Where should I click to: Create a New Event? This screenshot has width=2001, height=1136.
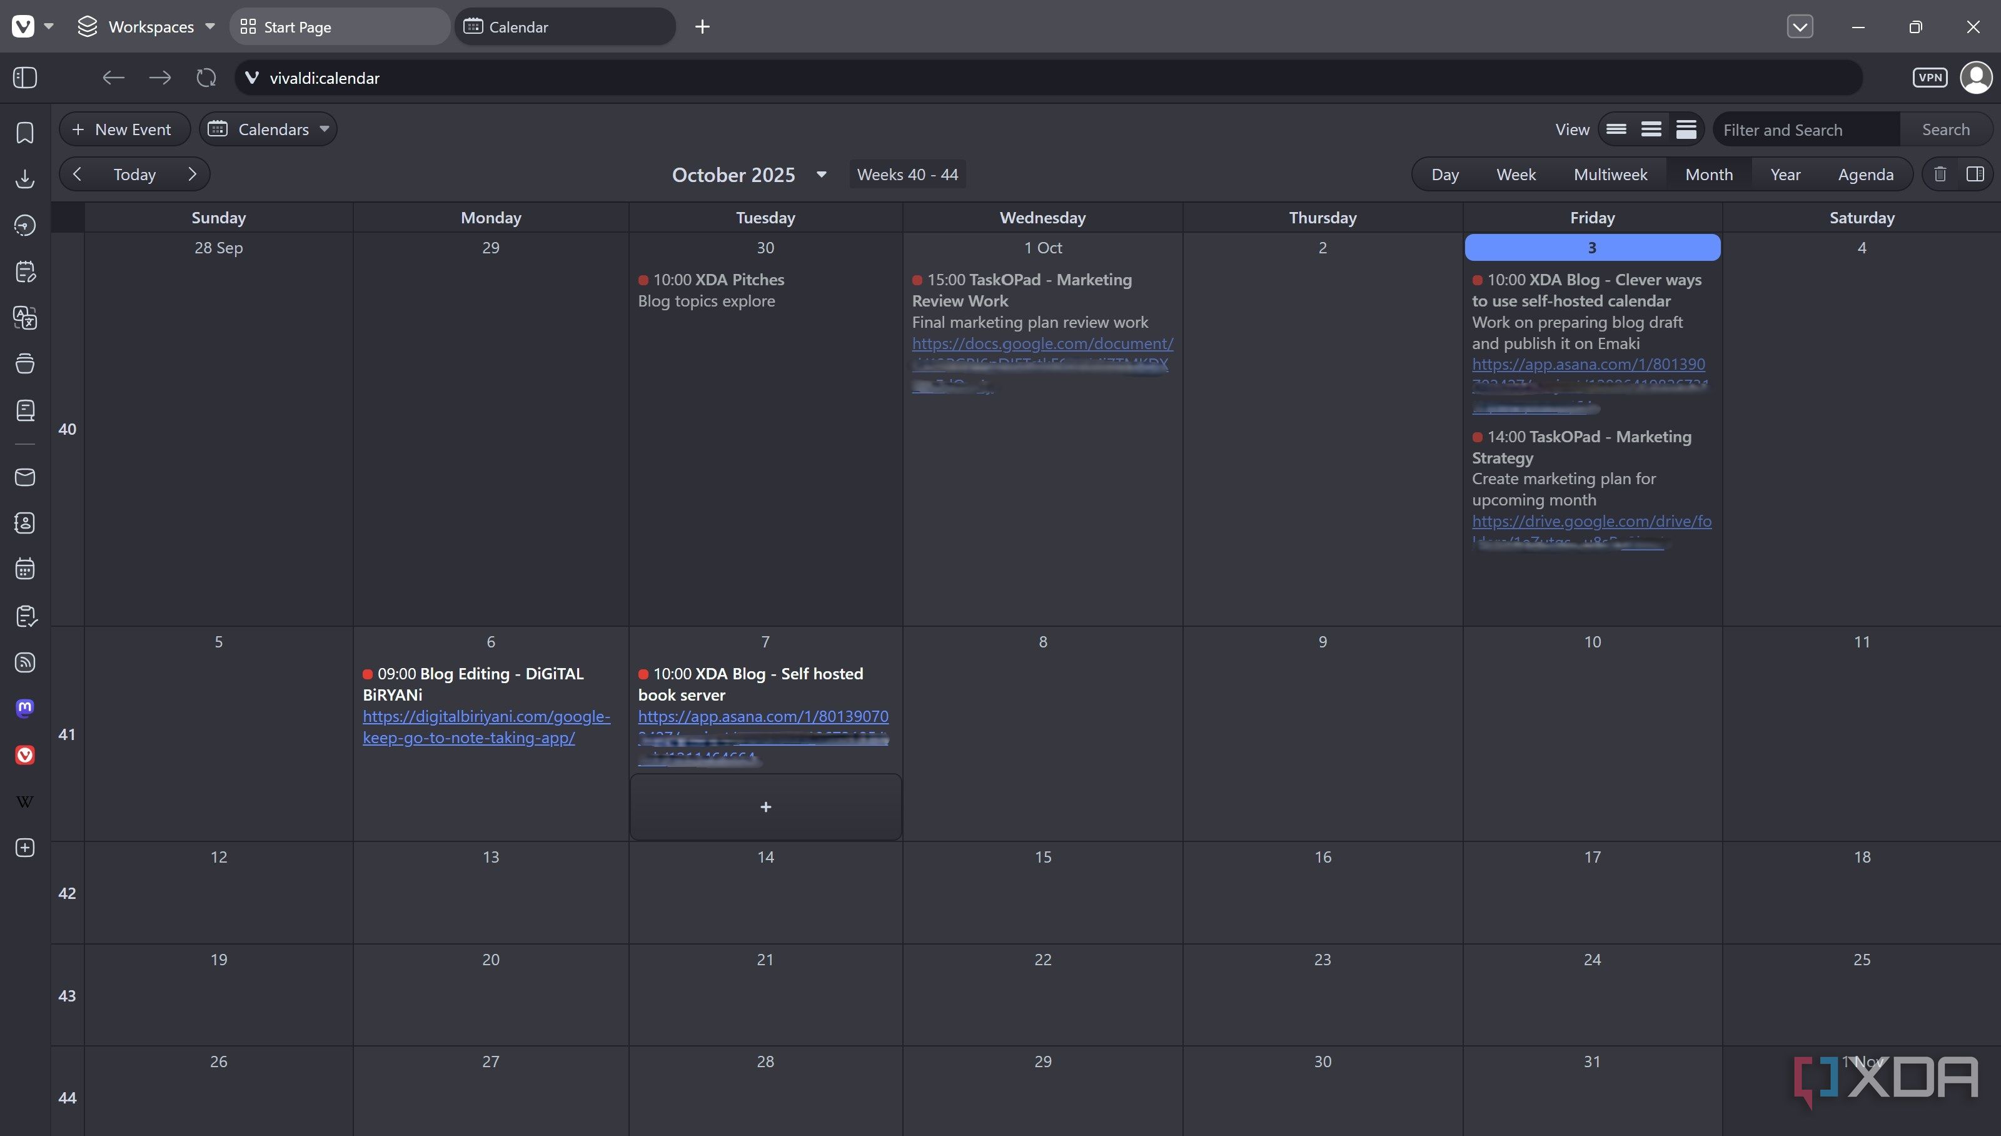(125, 129)
